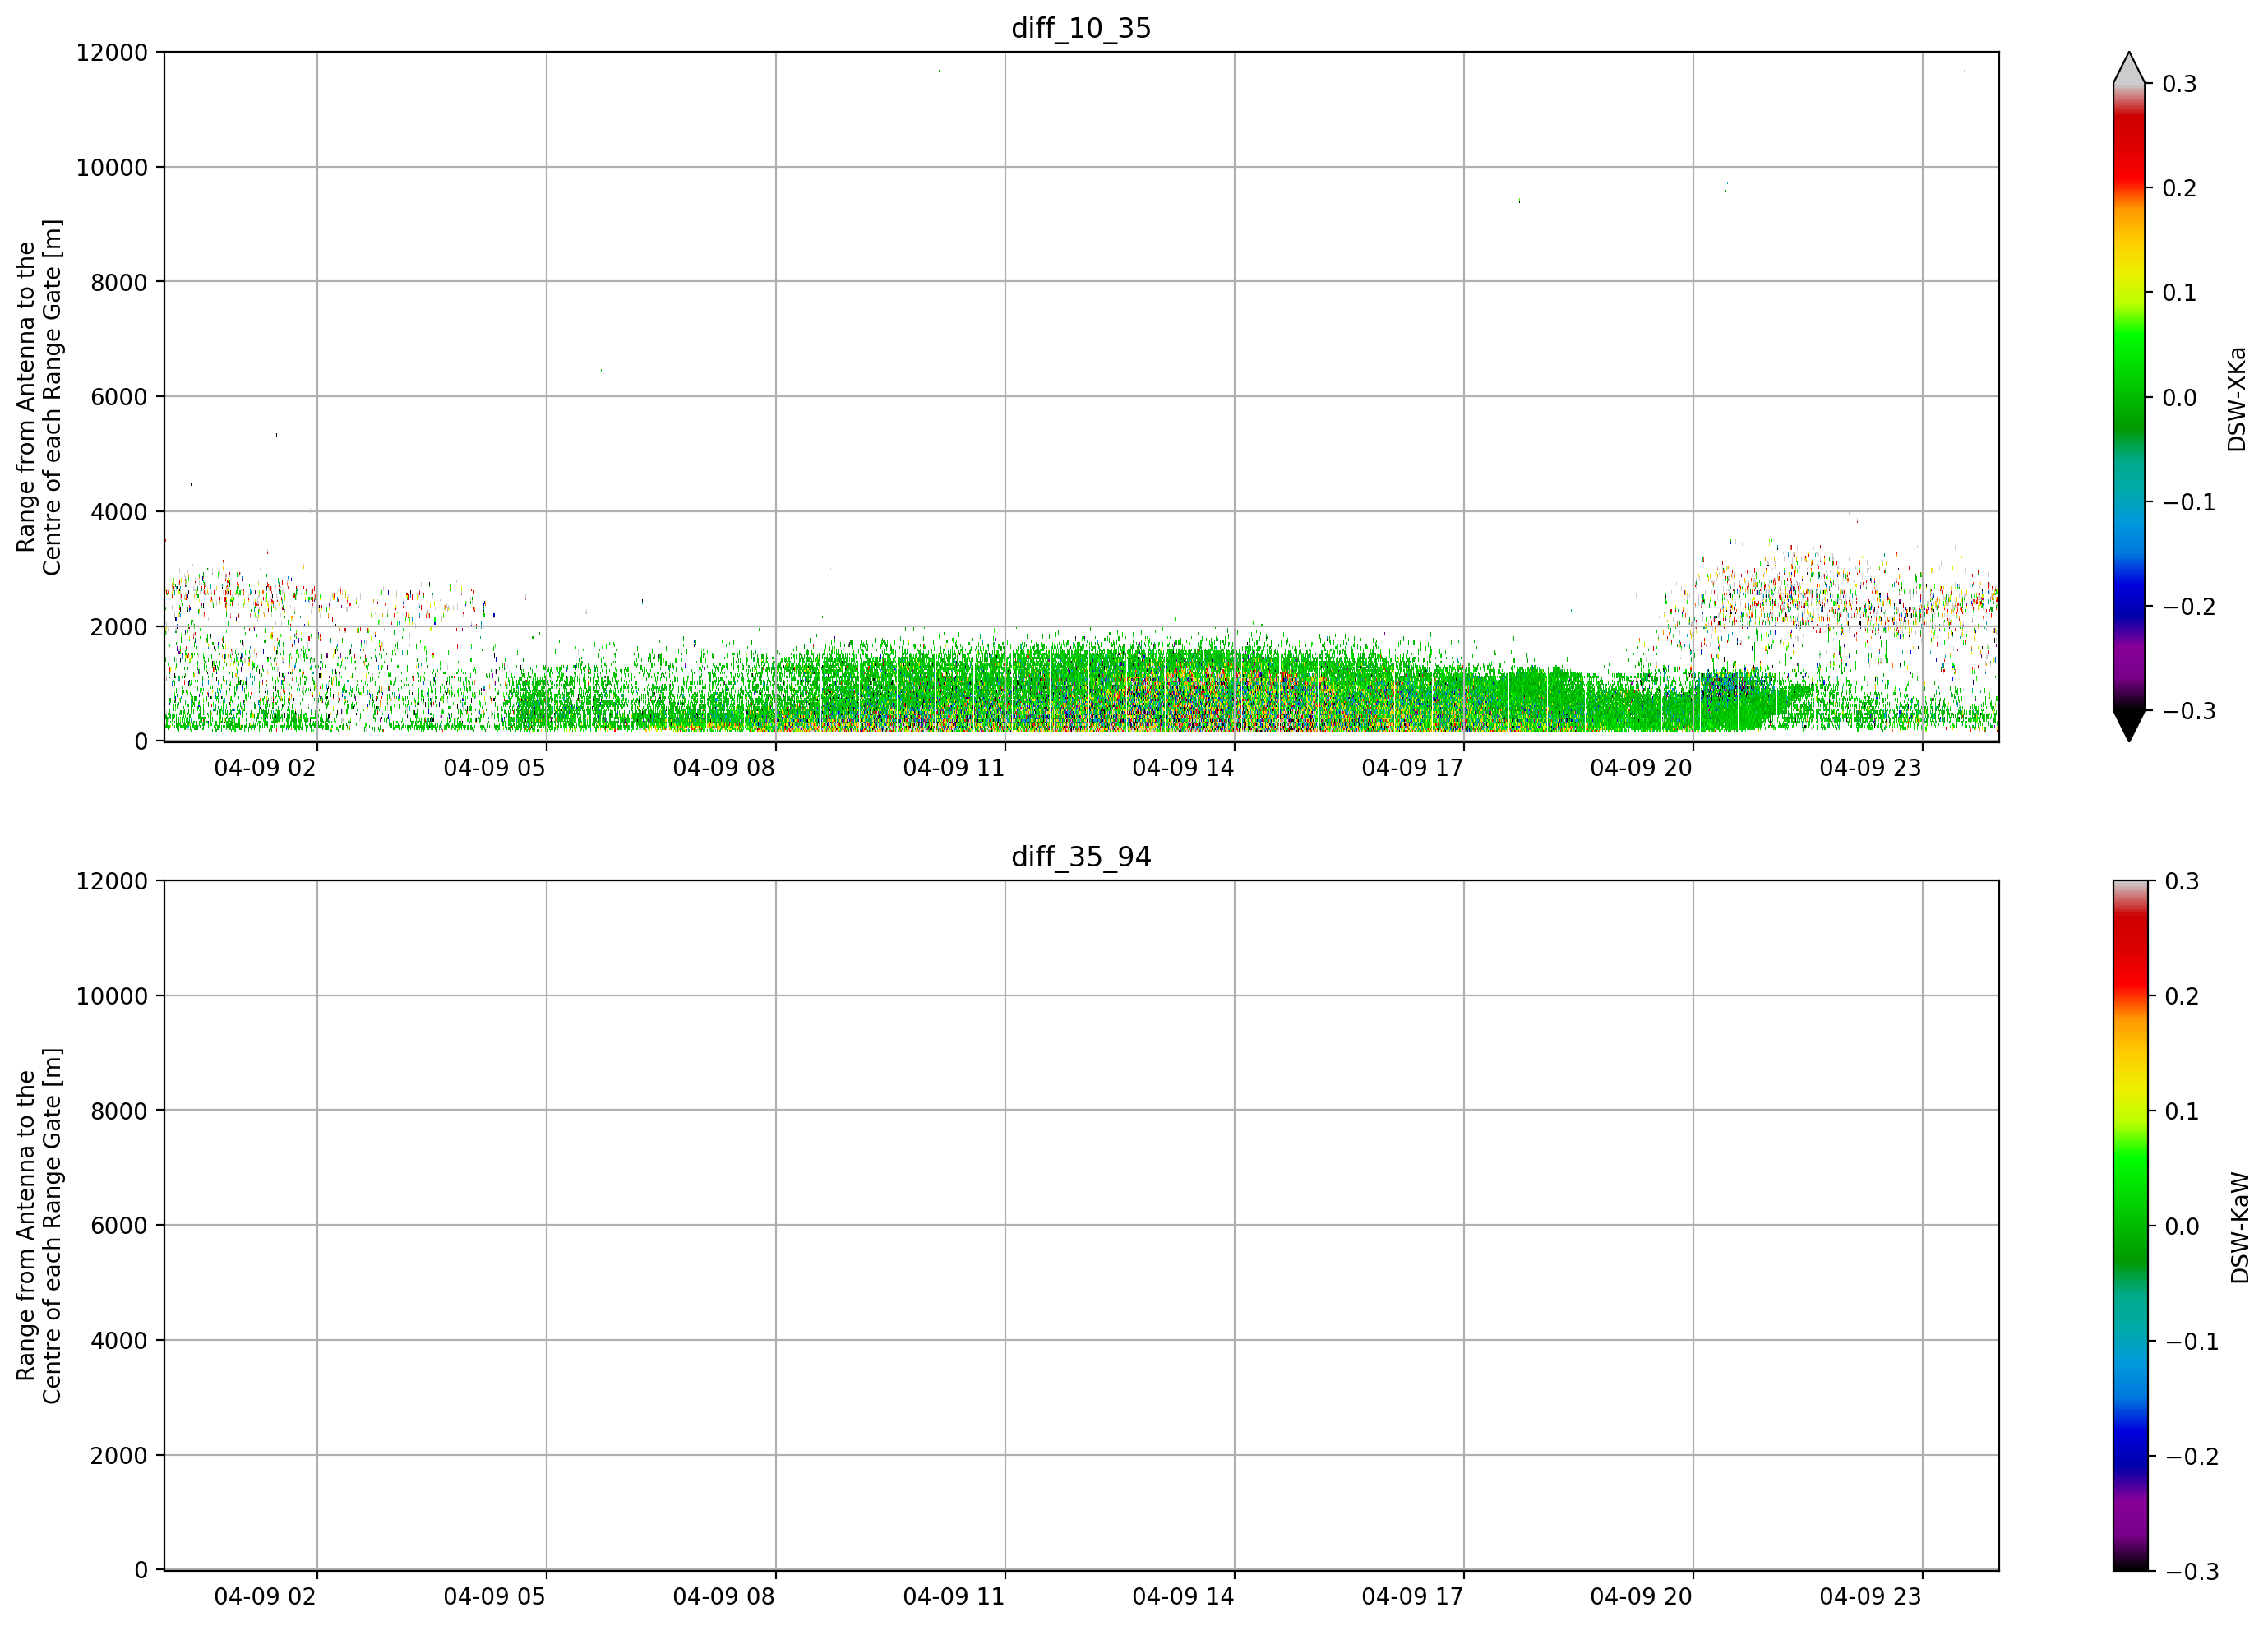Click the 04-09 14 tick label on the top plot

pyautogui.click(x=1183, y=768)
